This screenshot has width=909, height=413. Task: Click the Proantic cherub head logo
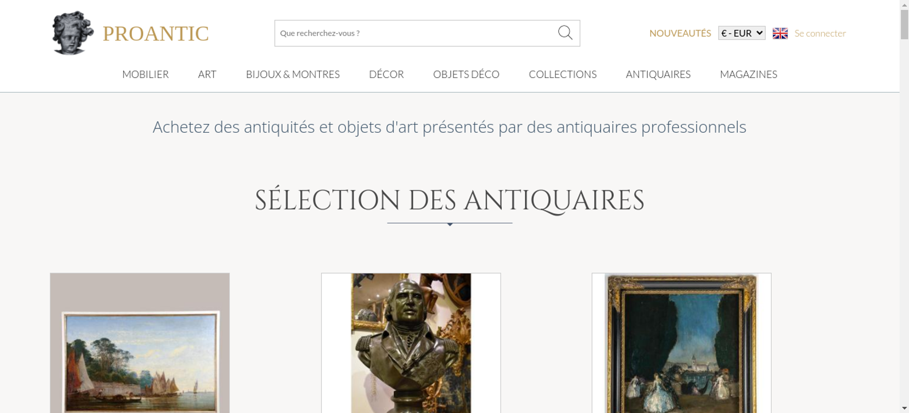click(73, 33)
